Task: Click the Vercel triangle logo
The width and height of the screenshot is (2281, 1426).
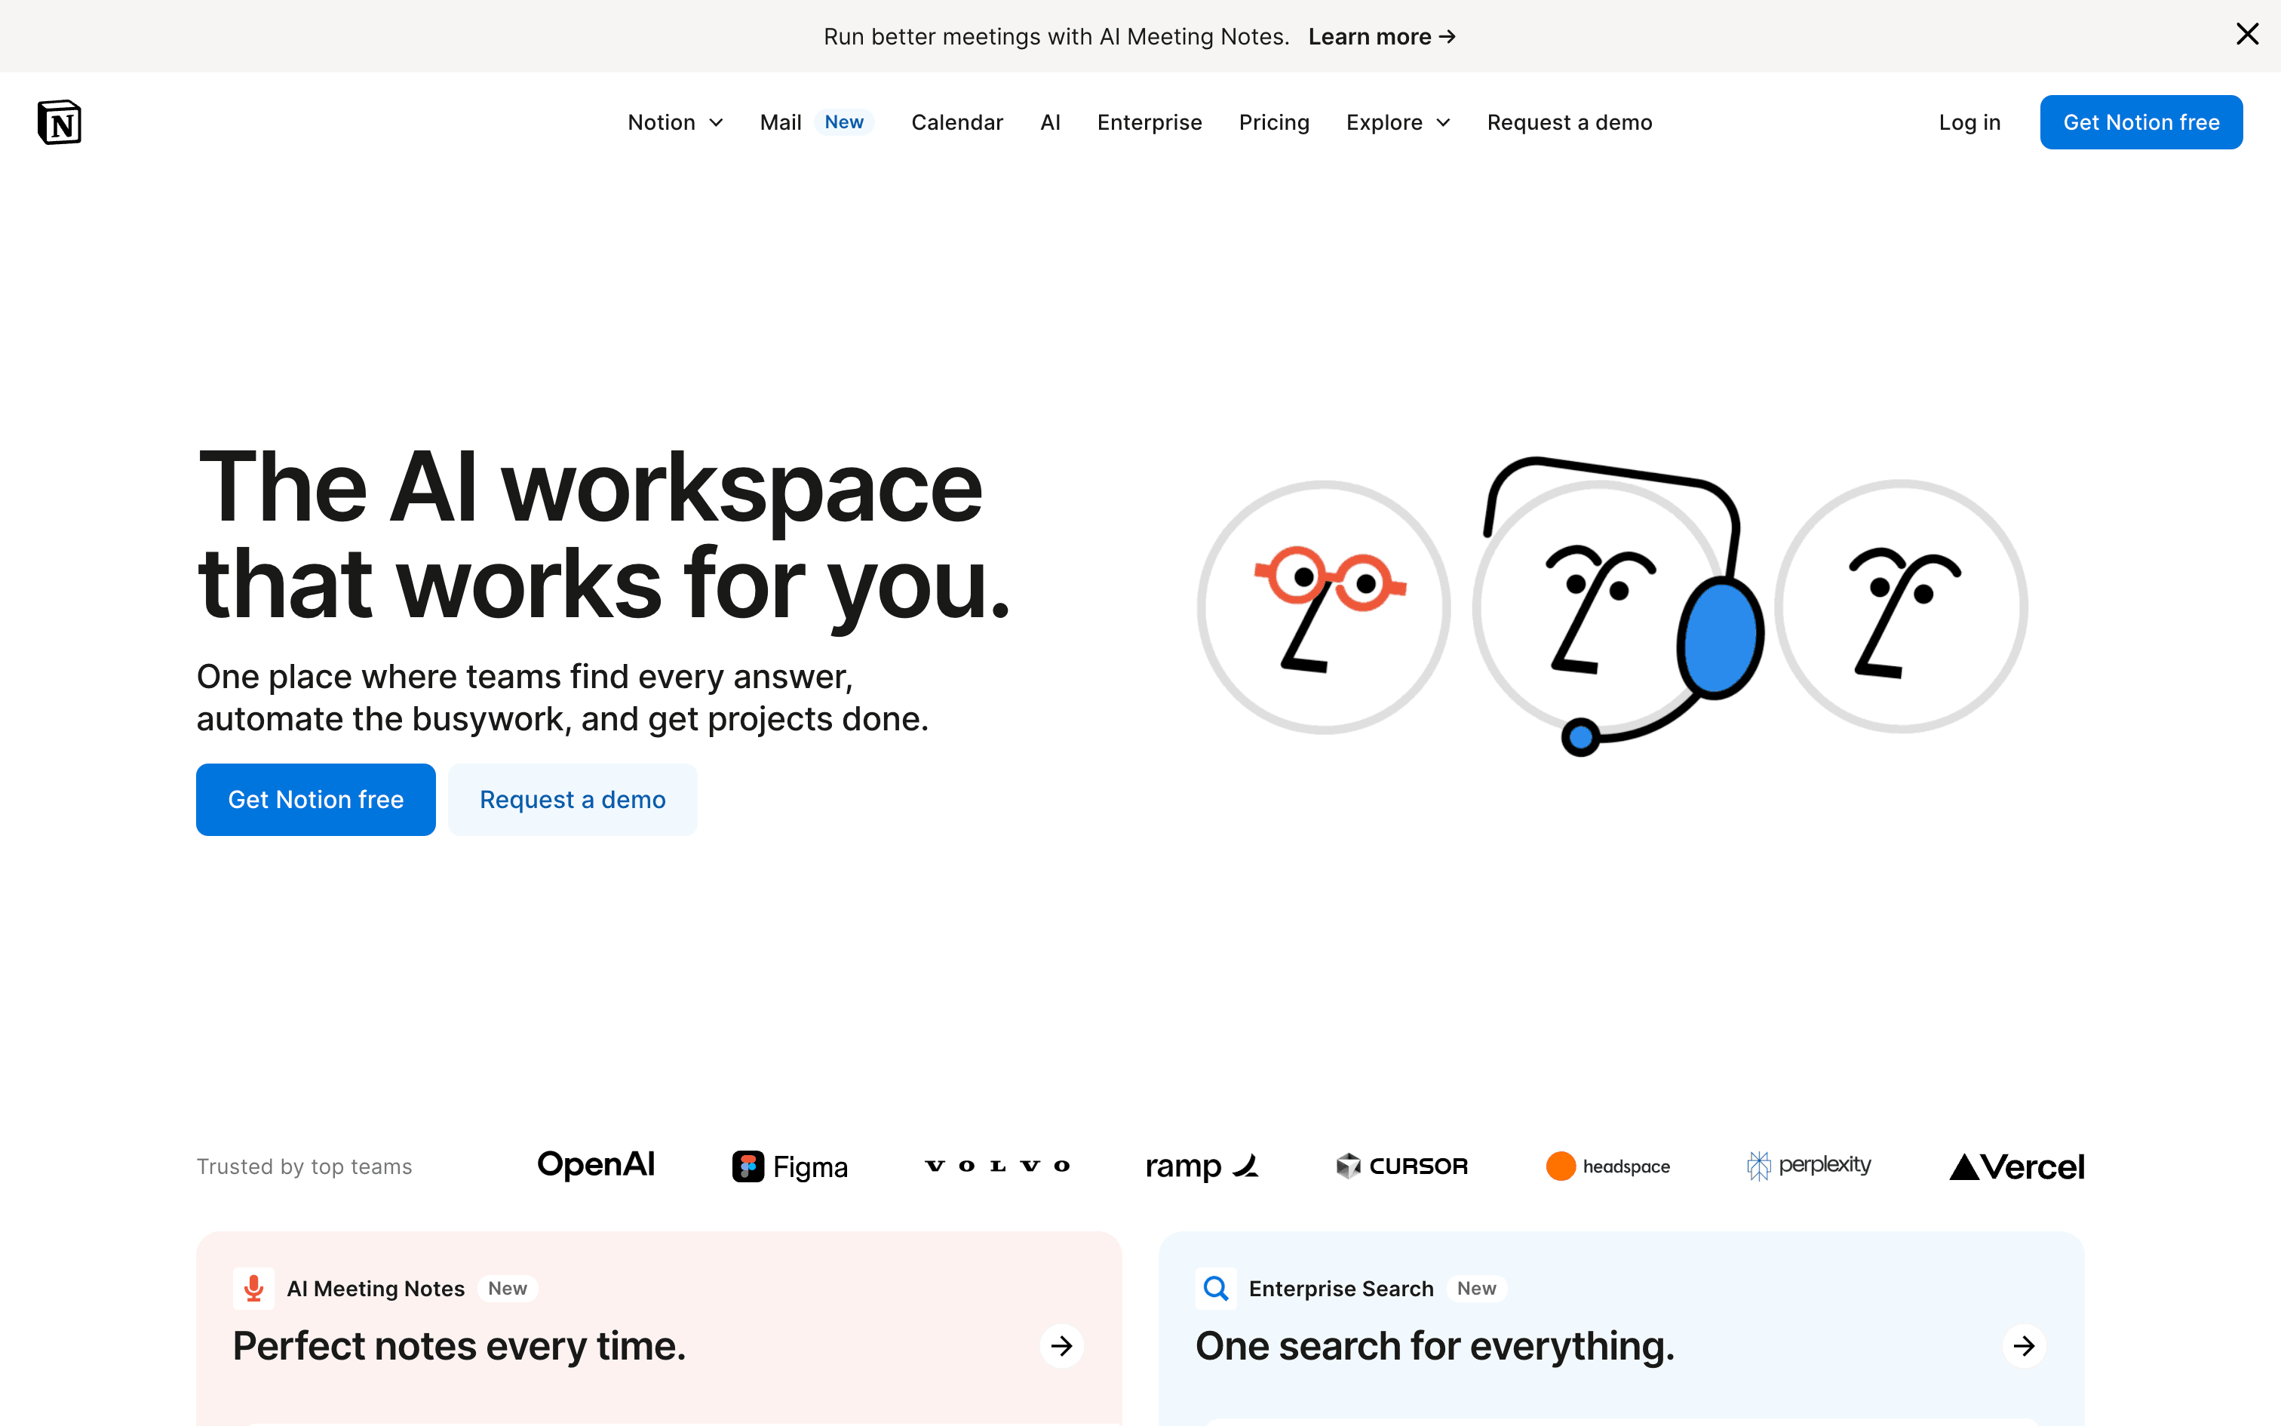Action: 1964,1168
